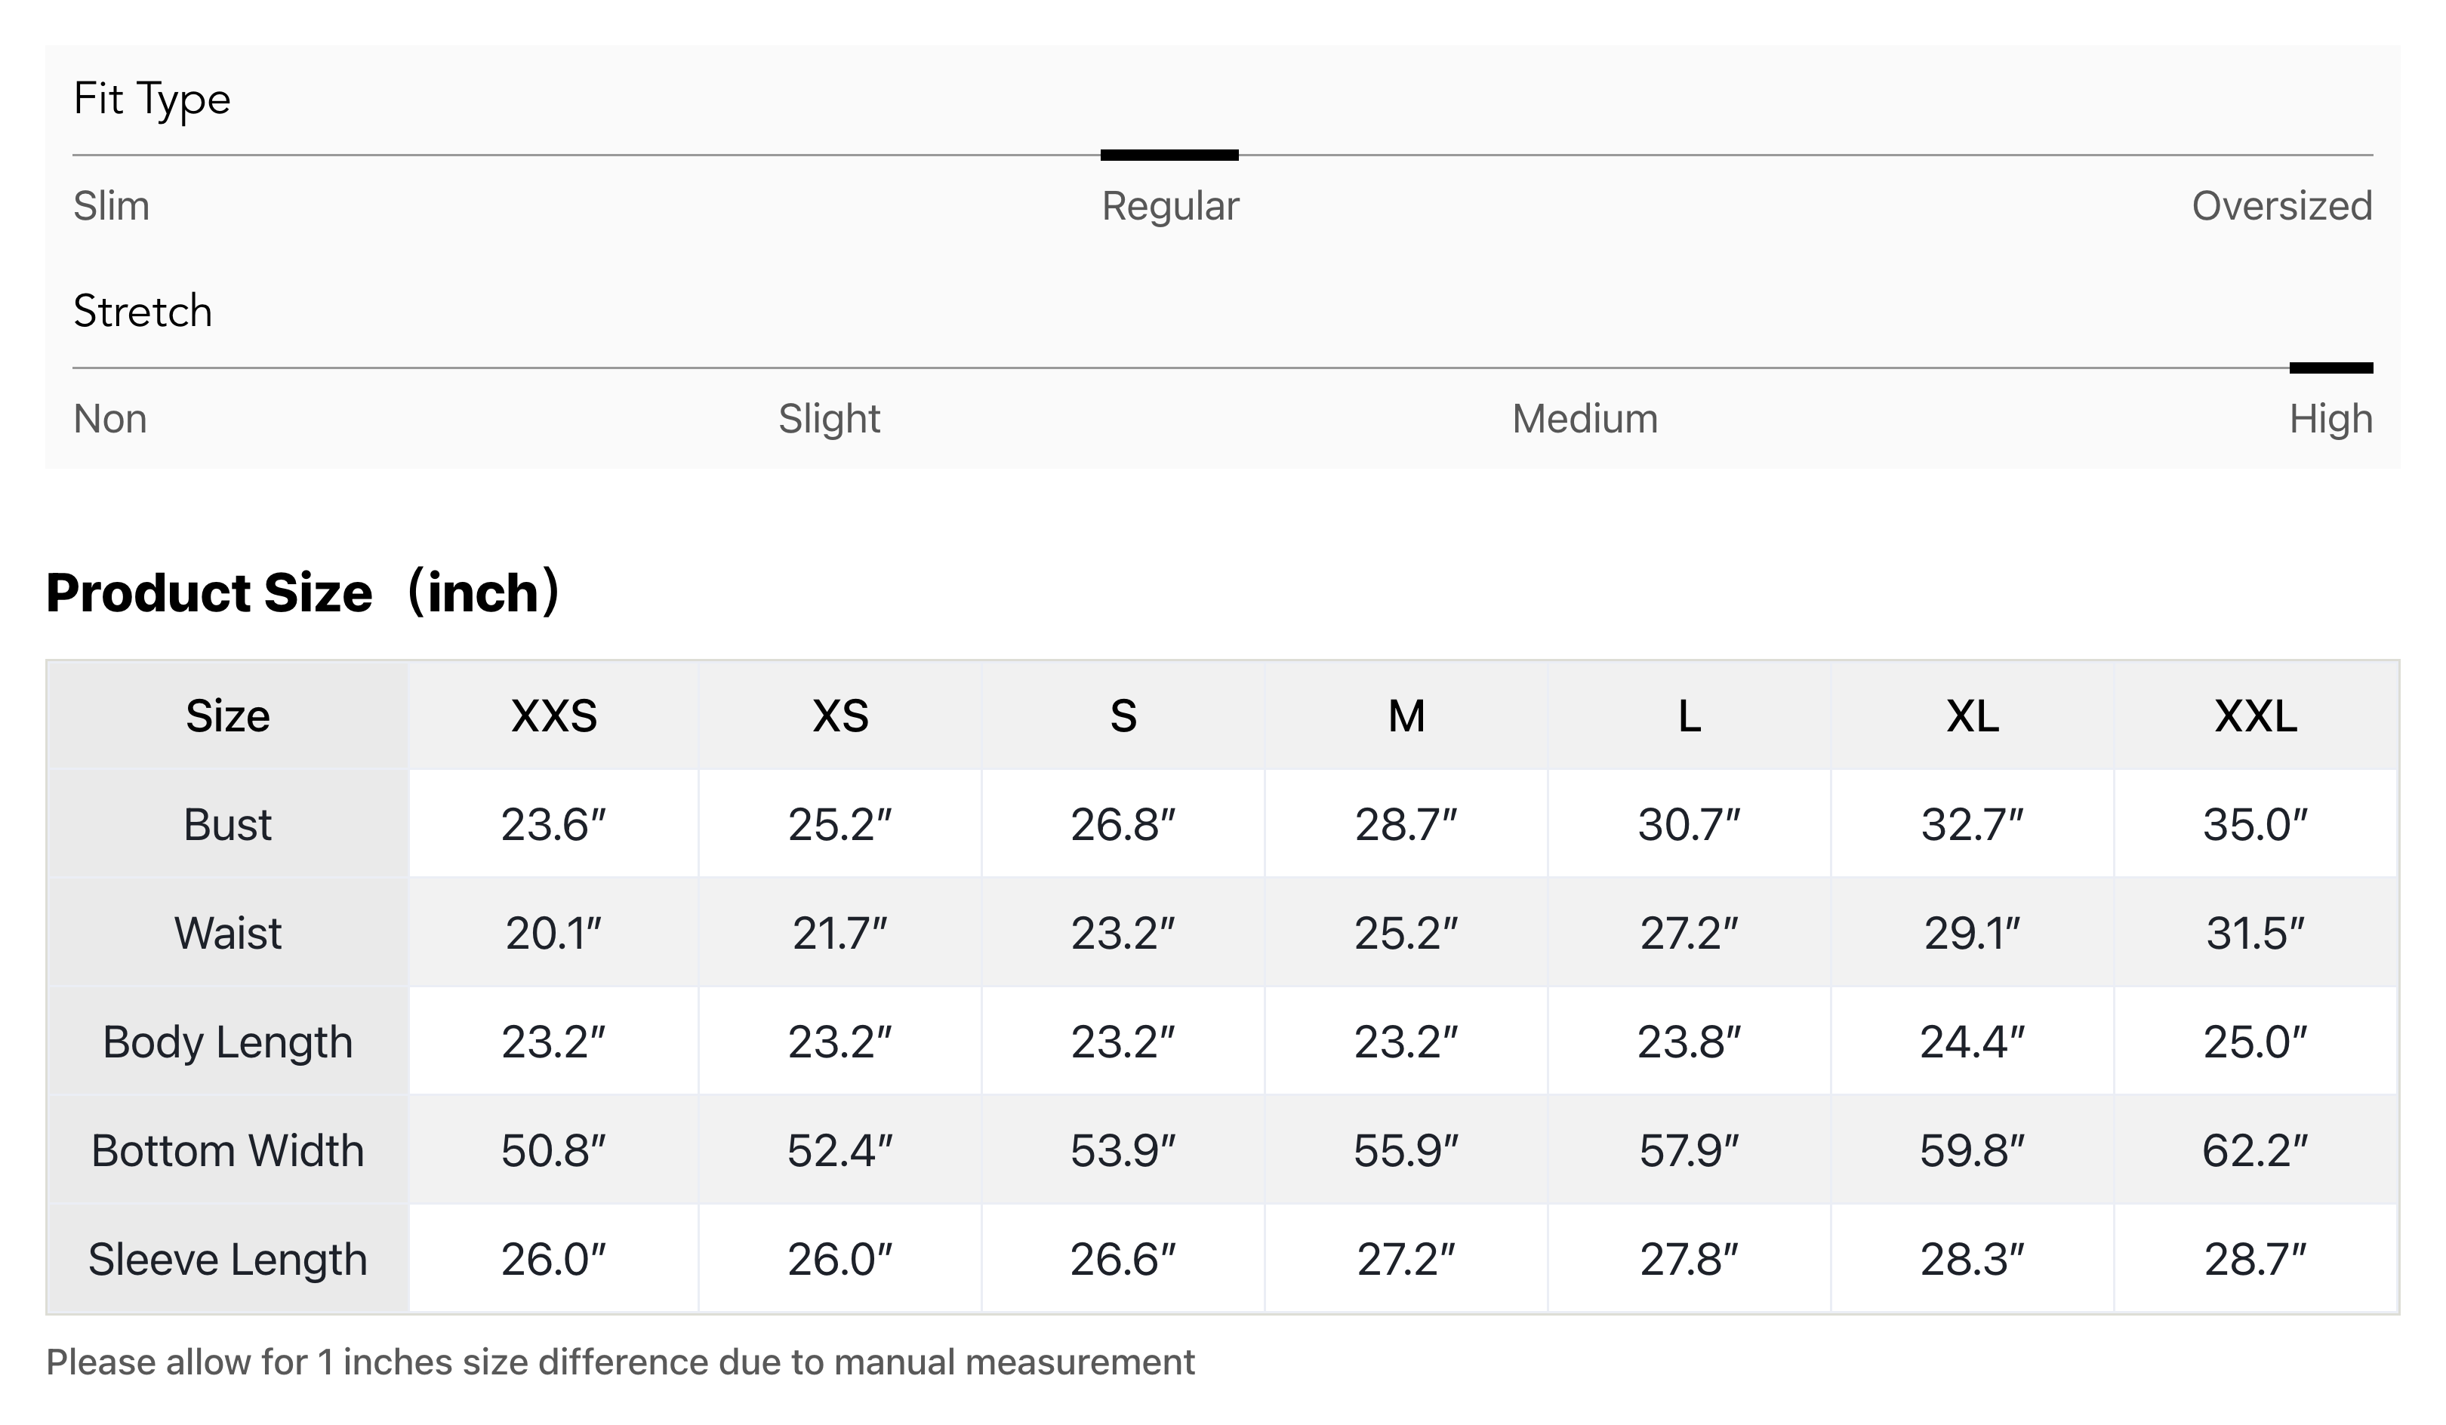Select the XXL size column header
2446x1425 pixels.
[x=2255, y=716]
